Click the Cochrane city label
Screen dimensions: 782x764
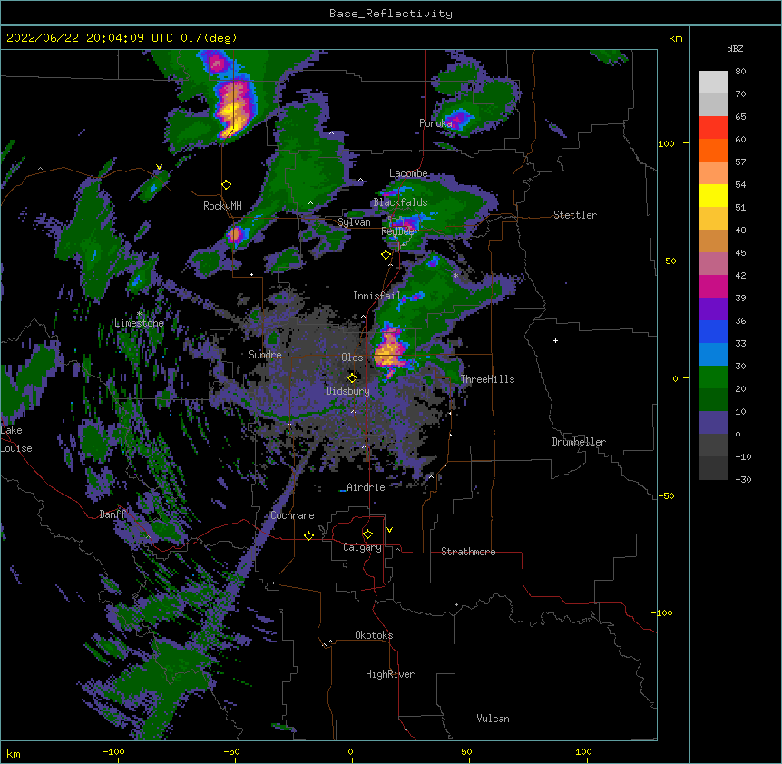(x=292, y=515)
